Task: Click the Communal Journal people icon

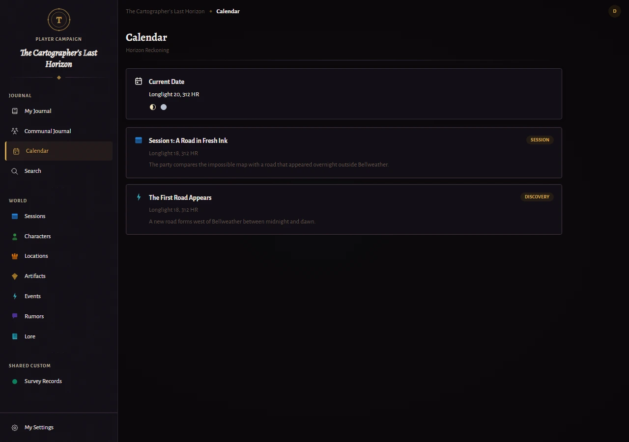Action: pos(15,131)
